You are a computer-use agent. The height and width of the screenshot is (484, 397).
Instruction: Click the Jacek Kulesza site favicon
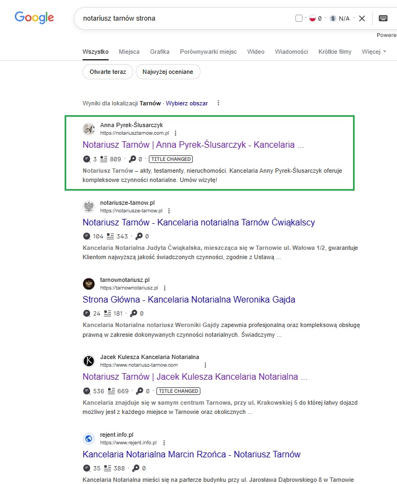89,361
